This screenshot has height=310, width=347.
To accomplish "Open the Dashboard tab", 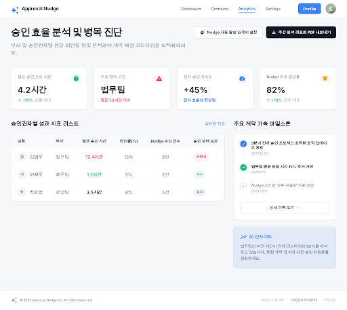I will pos(191,9).
